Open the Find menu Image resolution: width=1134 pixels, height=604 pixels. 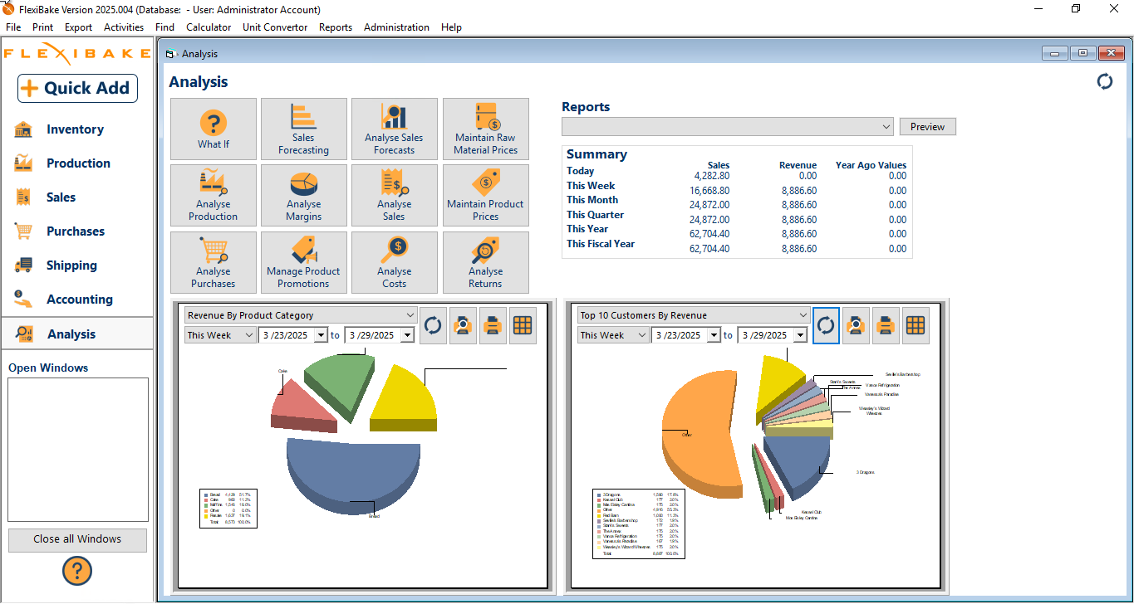[x=164, y=27]
